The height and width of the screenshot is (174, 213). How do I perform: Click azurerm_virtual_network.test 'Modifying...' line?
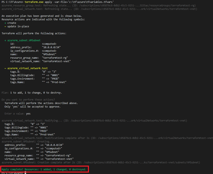coord(94,121)
